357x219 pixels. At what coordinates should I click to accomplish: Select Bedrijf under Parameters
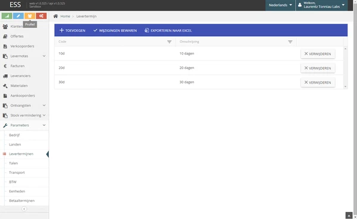click(14, 135)
